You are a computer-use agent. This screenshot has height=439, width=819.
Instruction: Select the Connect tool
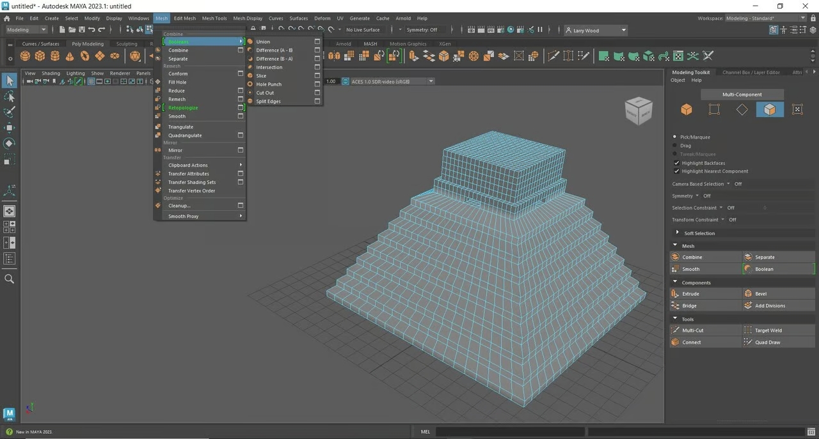693,342
